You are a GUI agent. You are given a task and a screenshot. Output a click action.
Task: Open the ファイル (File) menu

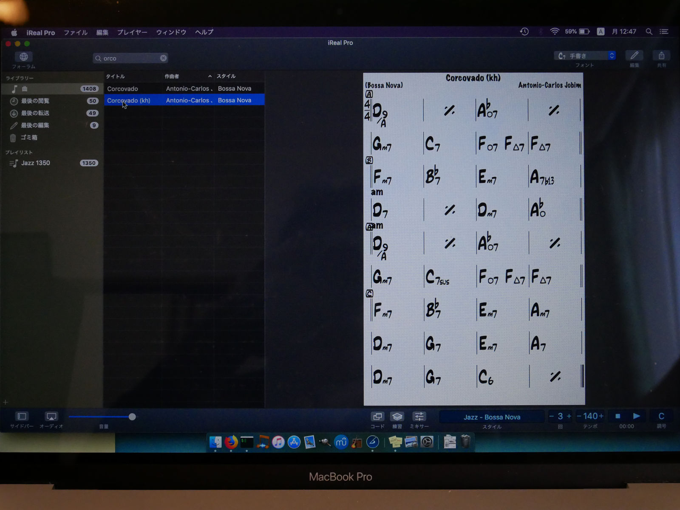pos(75,33)
